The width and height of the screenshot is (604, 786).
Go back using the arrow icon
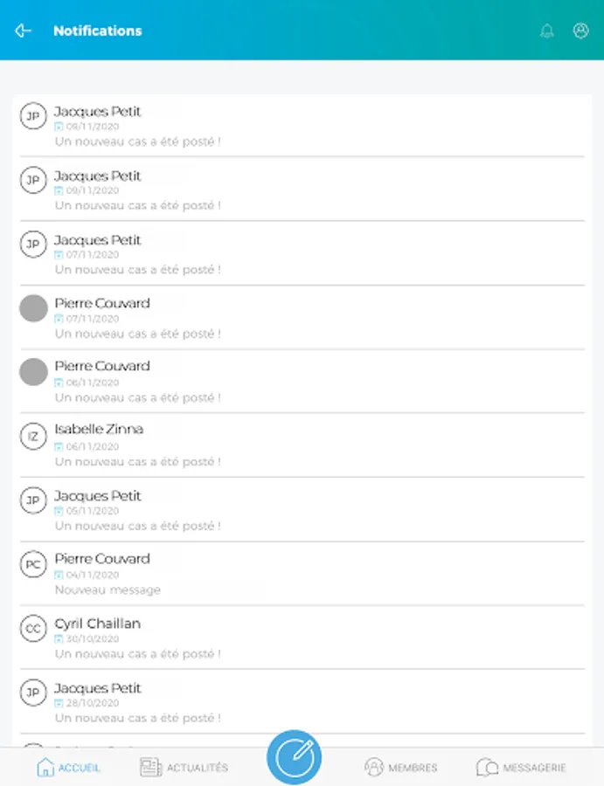[x=23, y=31]
